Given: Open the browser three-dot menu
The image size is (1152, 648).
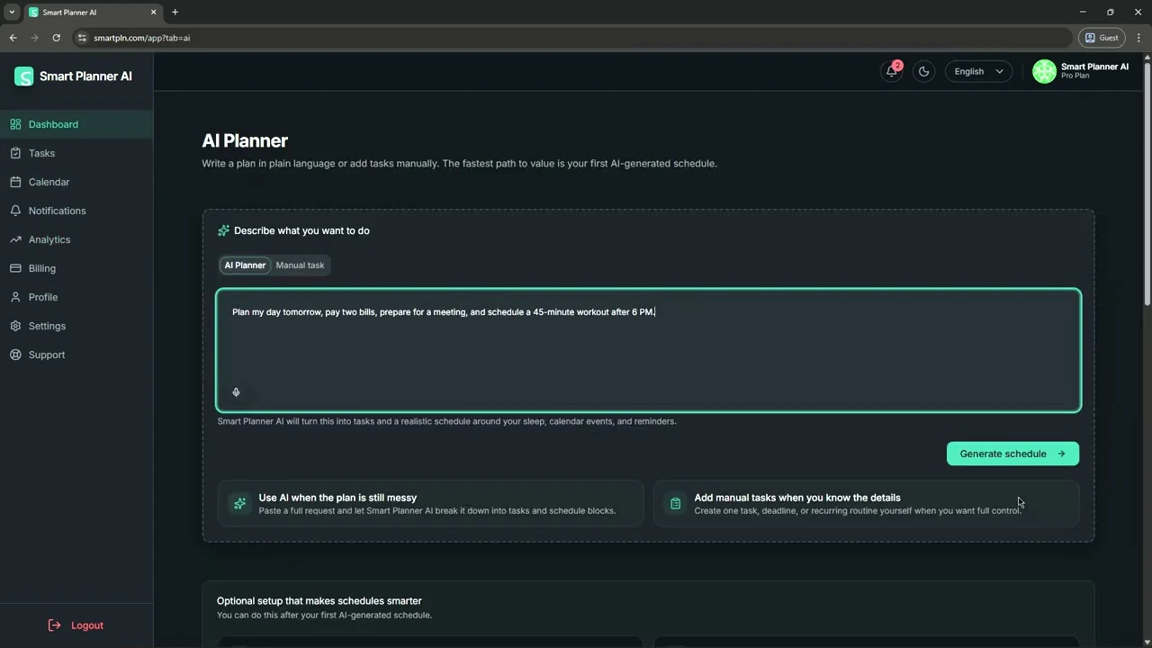Looking at the screenshot, I should pos(1138,38).
